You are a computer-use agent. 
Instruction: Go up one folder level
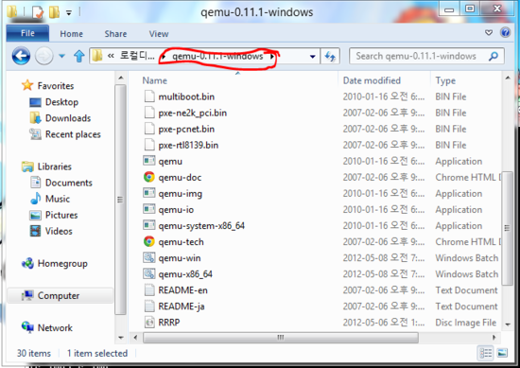[x=78, y=56]
